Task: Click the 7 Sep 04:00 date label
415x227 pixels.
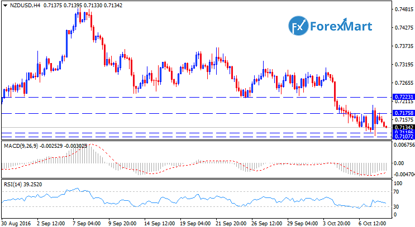Action: pyautogui.click(x=88, y=222)
